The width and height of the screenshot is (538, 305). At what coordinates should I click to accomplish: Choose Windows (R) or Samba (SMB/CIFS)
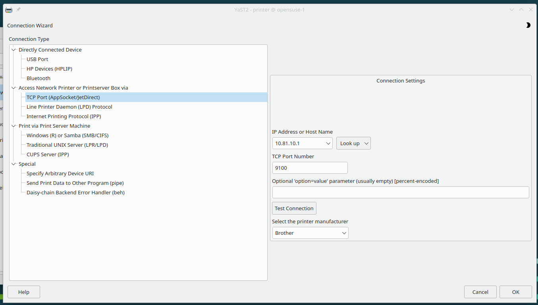click(67, 136)
